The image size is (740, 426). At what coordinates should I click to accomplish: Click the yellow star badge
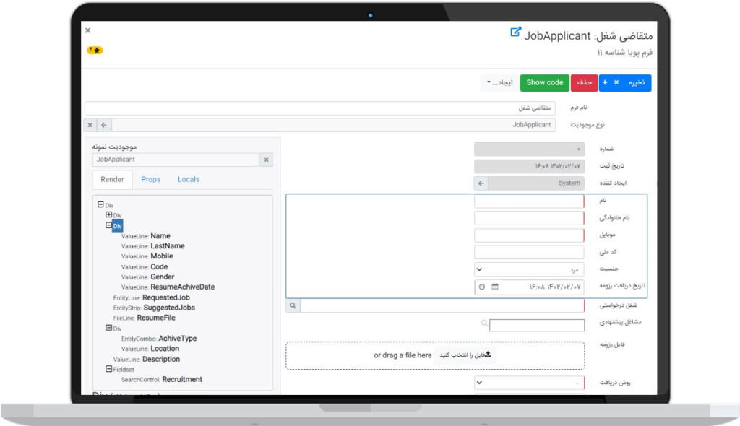click(x=95, y=51)
